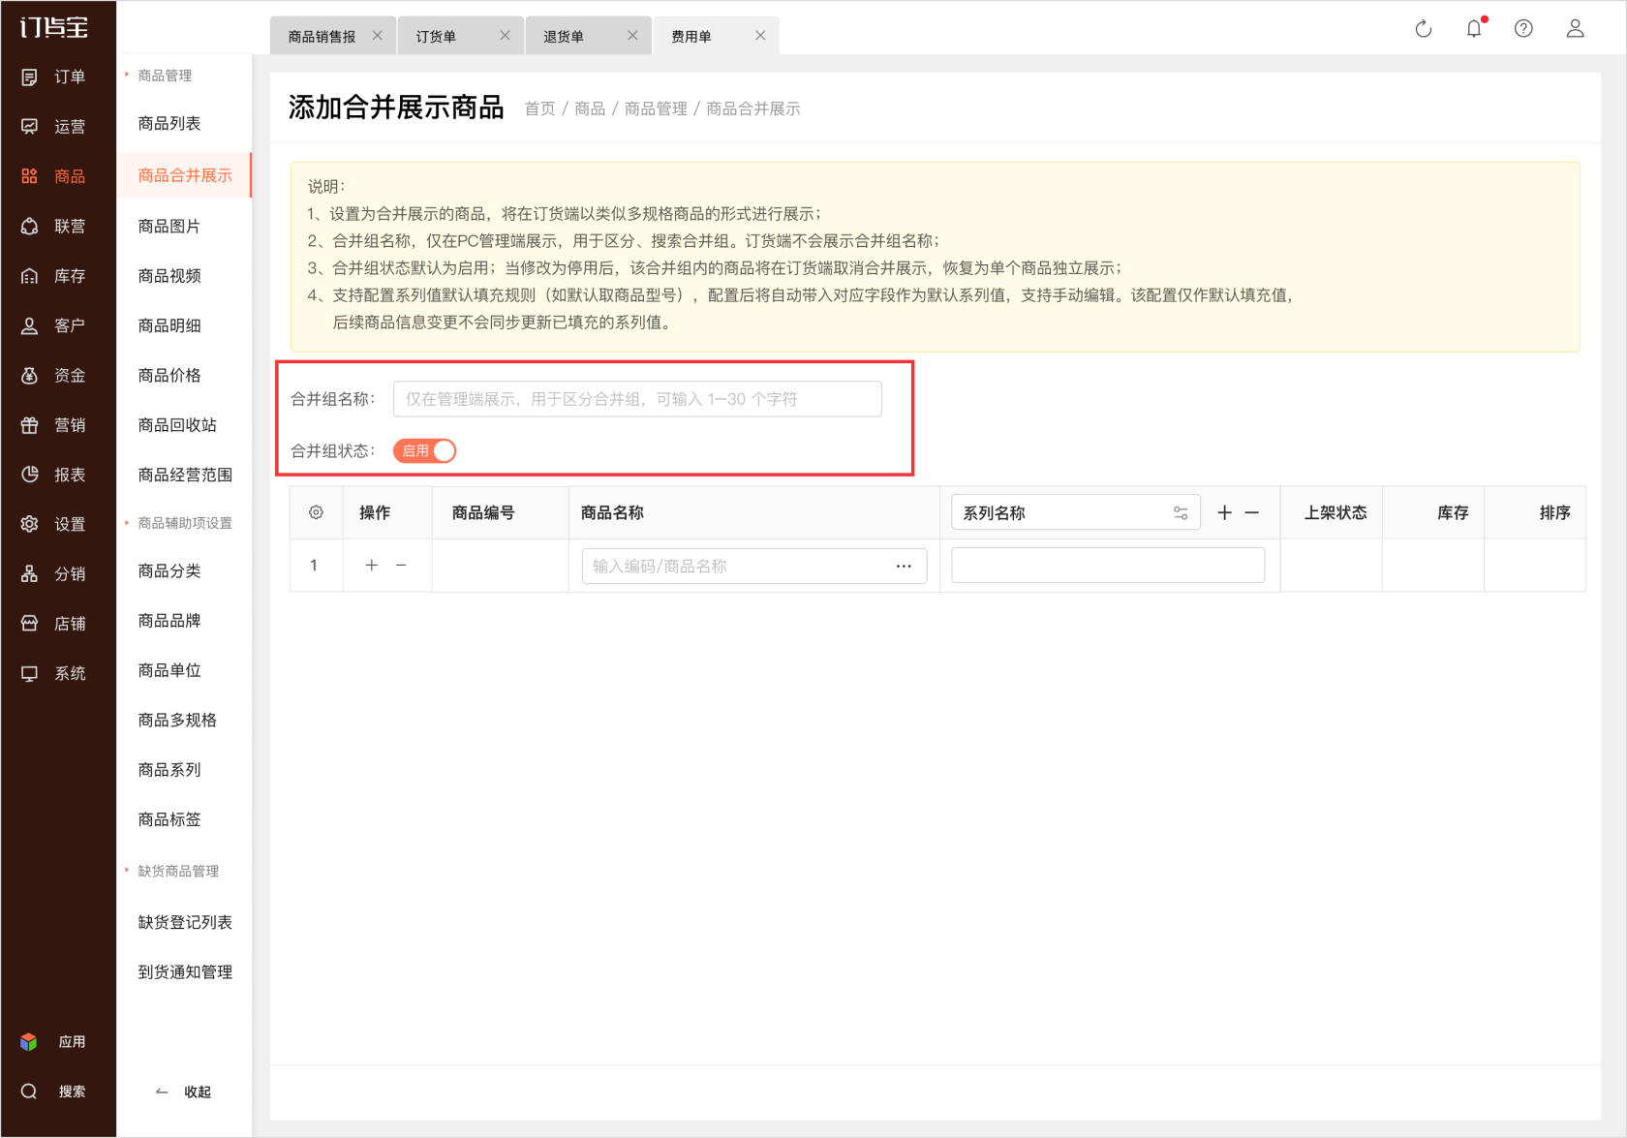This screenshot has height=1138, width=1627.
Task: Click the table column settings gear
Action: (316, 512)
